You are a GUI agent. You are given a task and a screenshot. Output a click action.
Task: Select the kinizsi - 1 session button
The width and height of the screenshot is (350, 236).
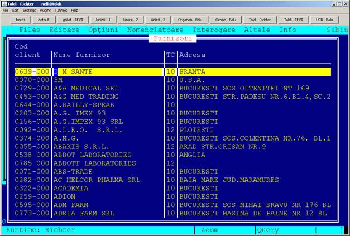point(103,20)
